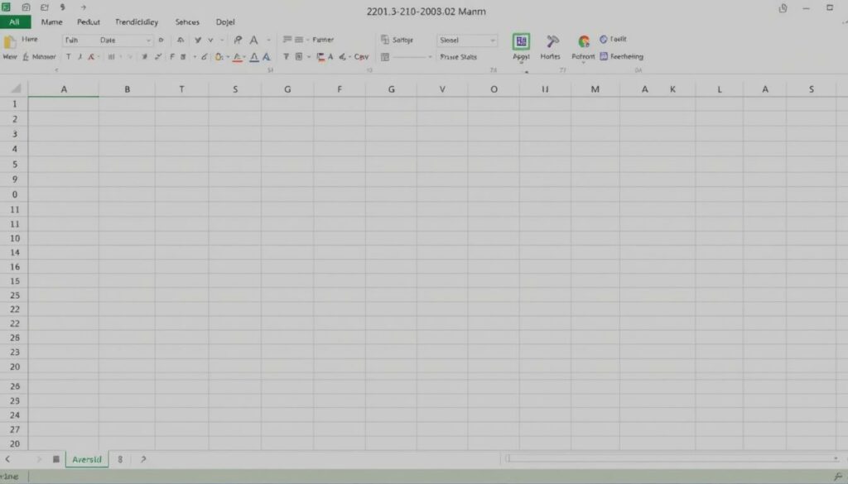Select column B header
Viewport: 848px width, 484px height.
(127, 89)
